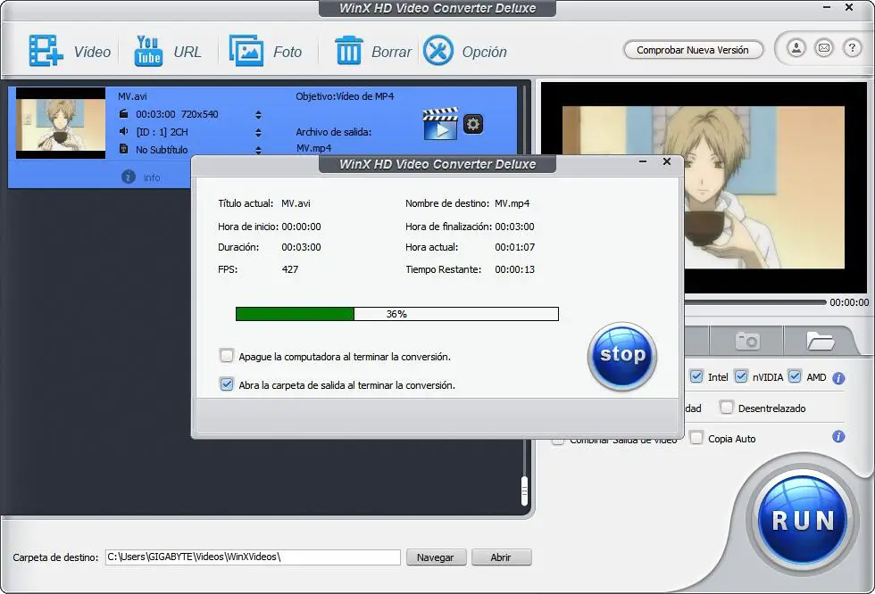
Task: Click the file list vertical scrollbar
Action: pyautogui.click(x=524, y=491)
